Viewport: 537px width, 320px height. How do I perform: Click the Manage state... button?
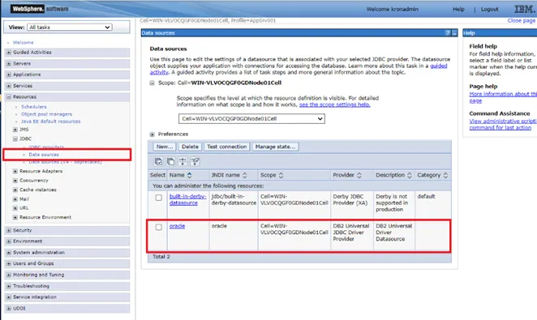[x=275, y=147]
